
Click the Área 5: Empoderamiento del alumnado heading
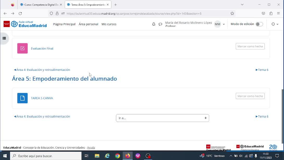64,79
